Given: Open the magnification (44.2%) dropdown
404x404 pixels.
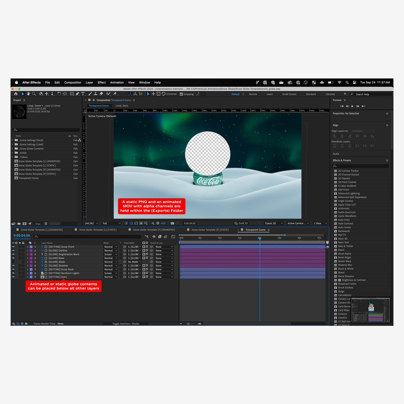Looking at the screenshot, I should coord(92,223).
